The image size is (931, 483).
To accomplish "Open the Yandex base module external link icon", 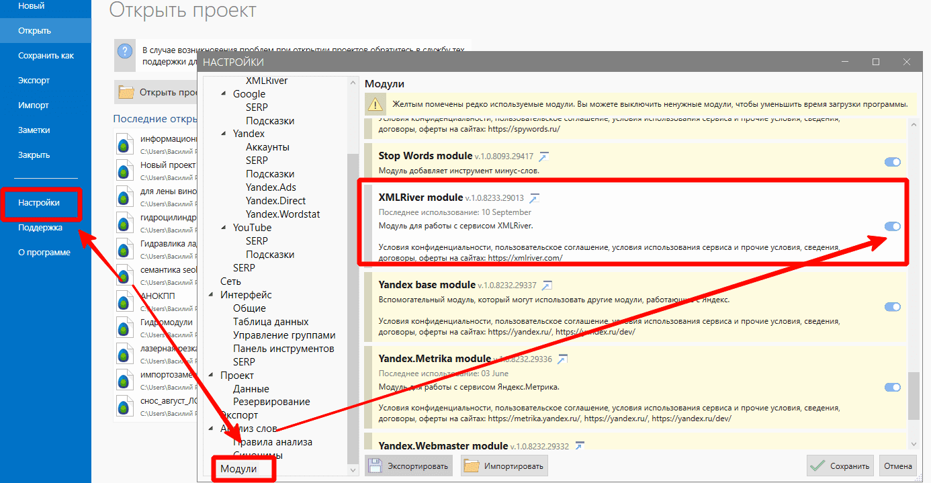I will click(x=547, y=286).
